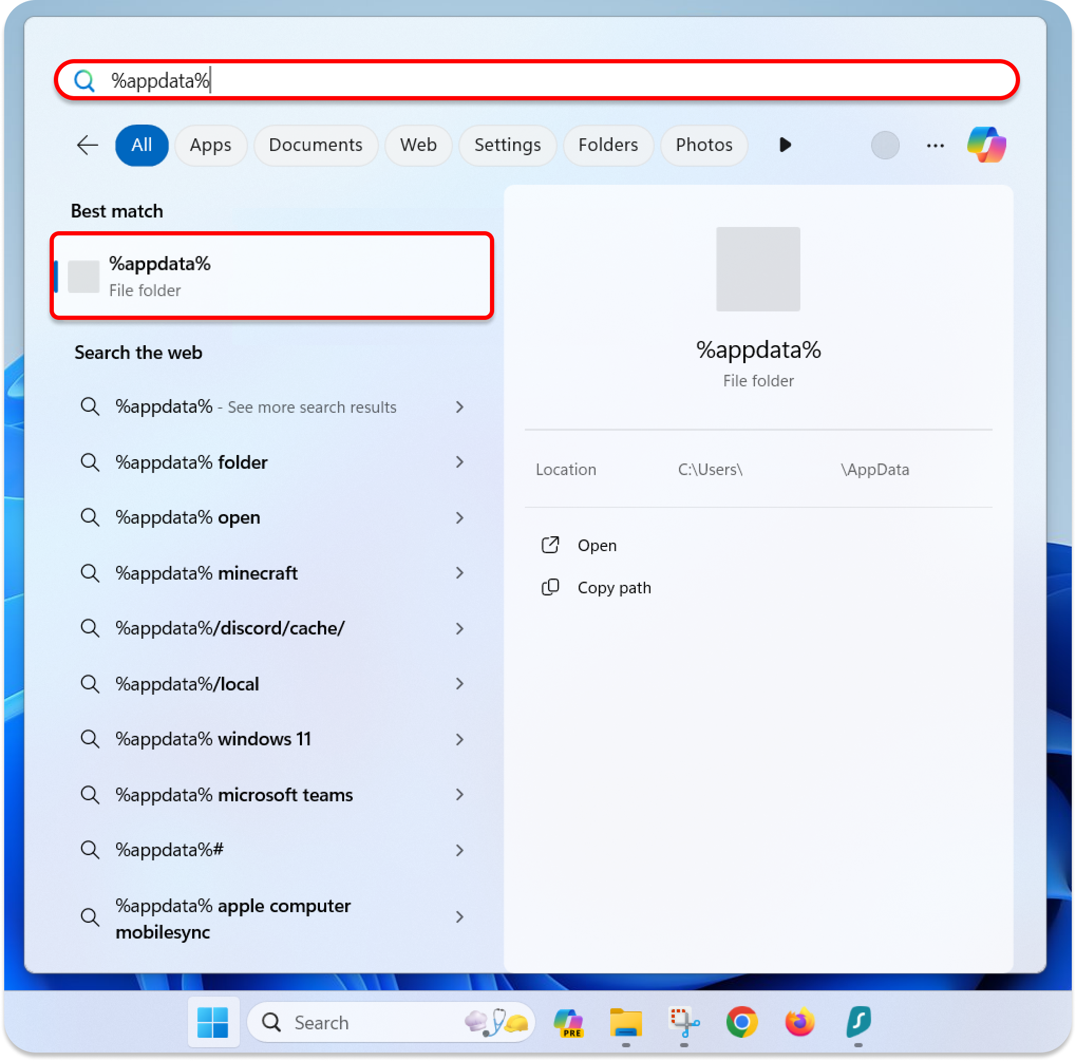Click the back arrow in search panel
This screenshot has width=1076, height=1061.
(x=88, y=145)
